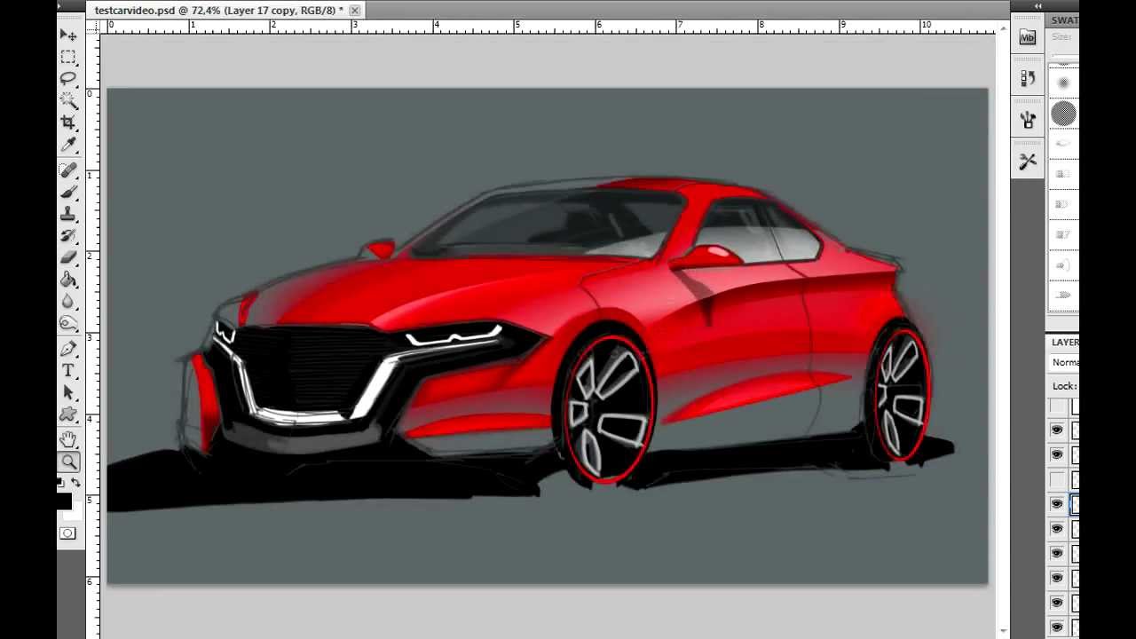Screen dimensions: 1136x639
Task: Pick the soft round brush preset thumbnail
Action: 1063,83
